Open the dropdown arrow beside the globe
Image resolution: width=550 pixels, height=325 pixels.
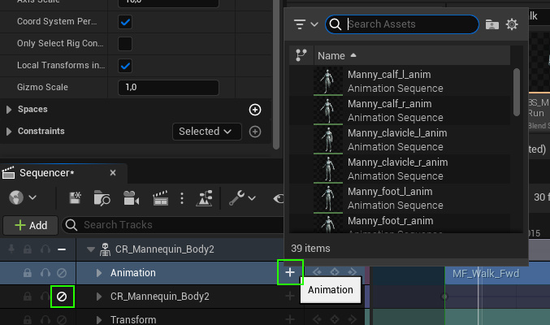32,197
